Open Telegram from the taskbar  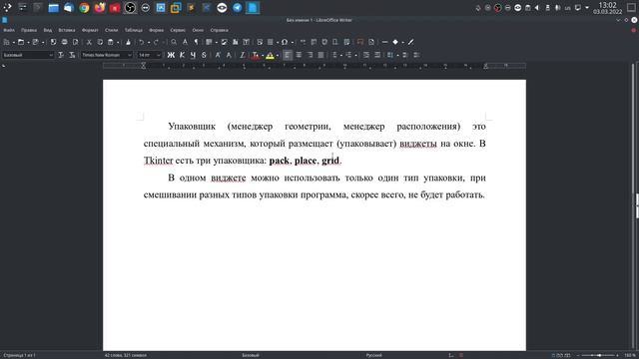[x=238, y=8]
